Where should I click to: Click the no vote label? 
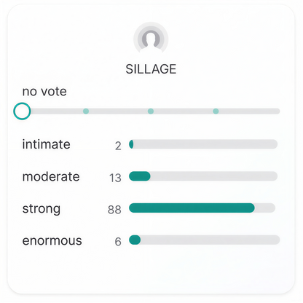(44, 92)
